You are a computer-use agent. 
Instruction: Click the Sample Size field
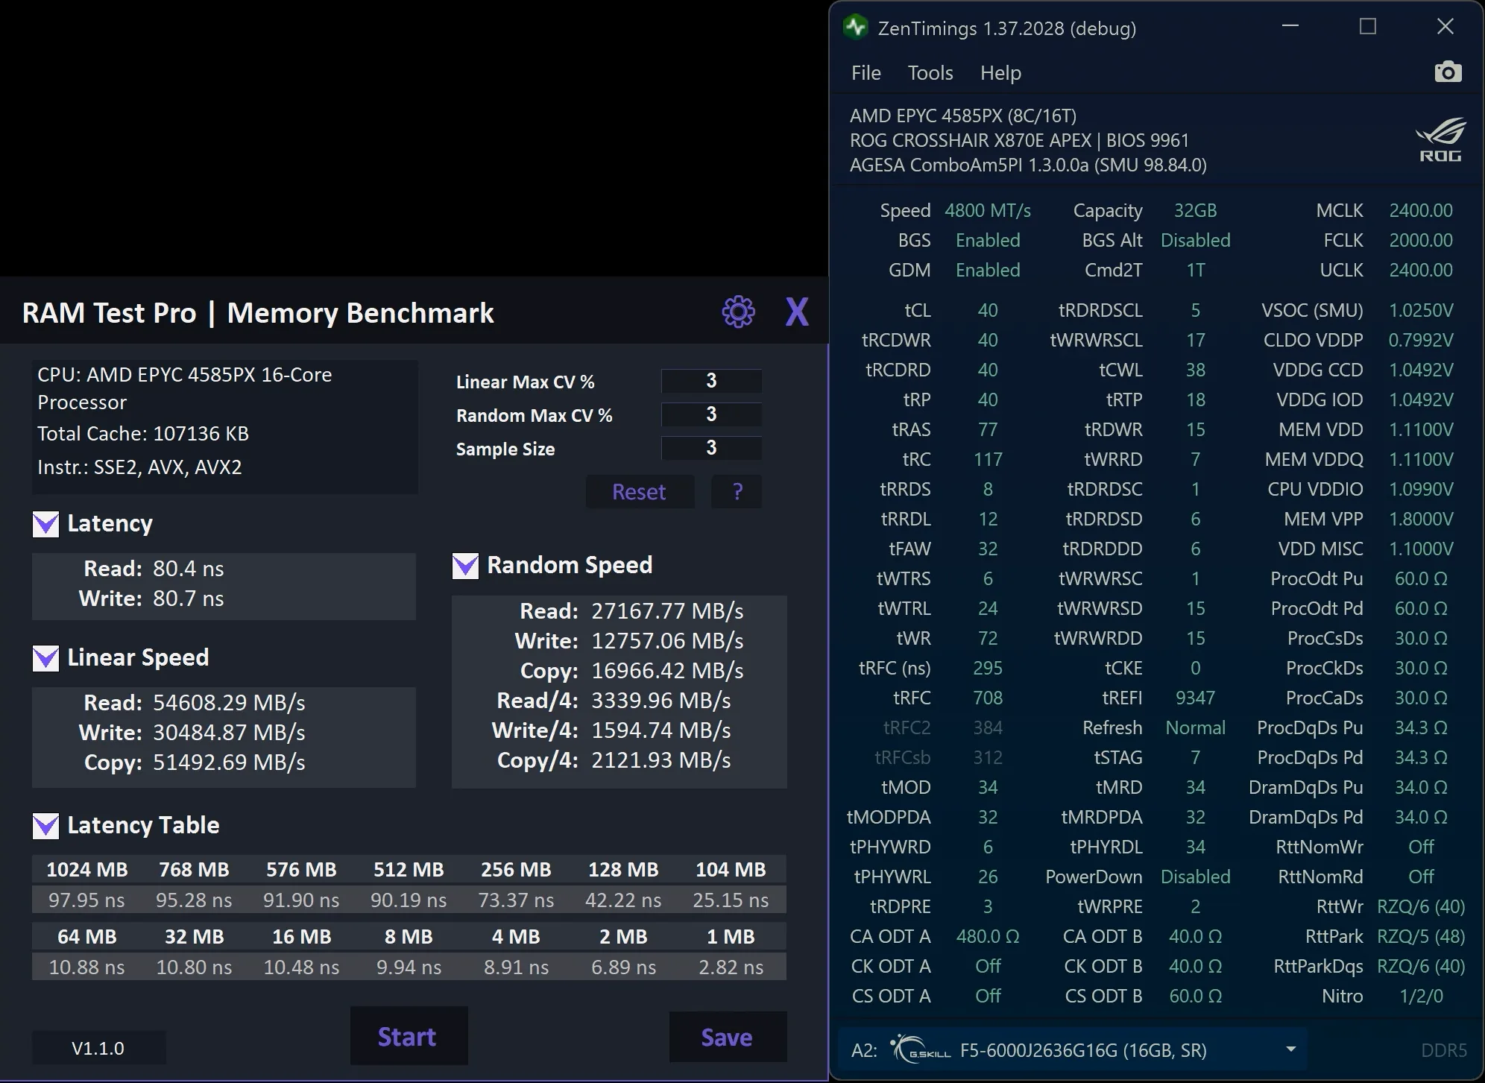click(711, 448)
